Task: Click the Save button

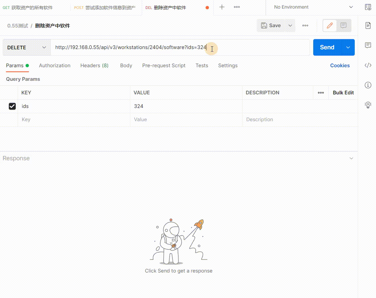Action: coord(272,25)
